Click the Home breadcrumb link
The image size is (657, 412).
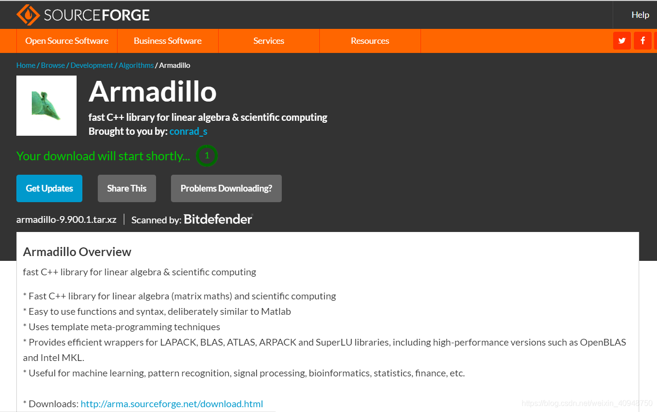coord(26,65)
